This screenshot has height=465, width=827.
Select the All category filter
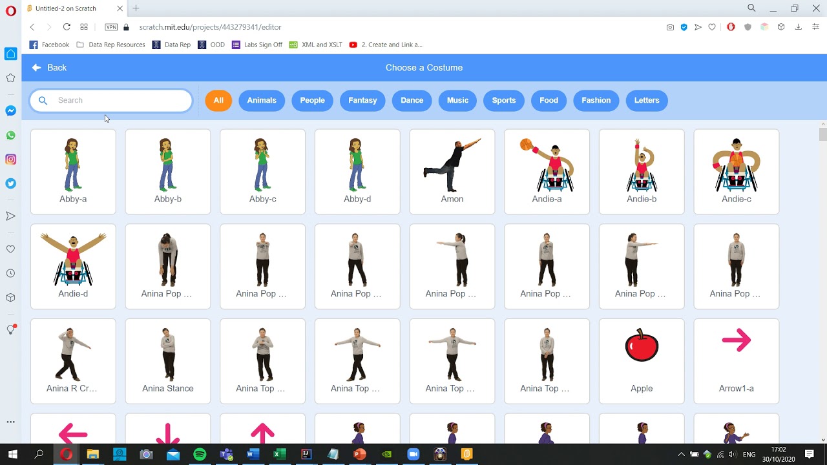(218, 100)
